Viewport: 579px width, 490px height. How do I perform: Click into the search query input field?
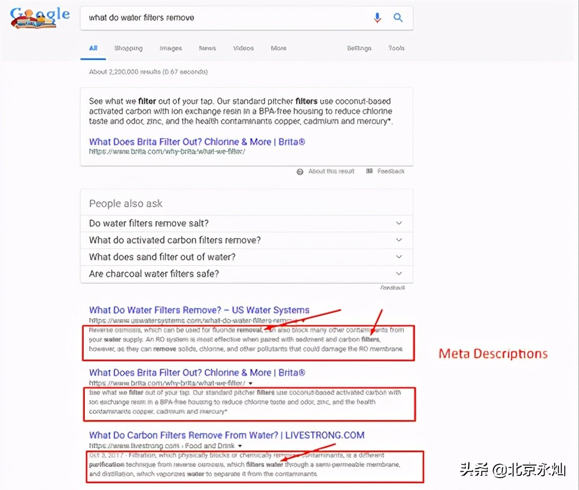(226, 18)
